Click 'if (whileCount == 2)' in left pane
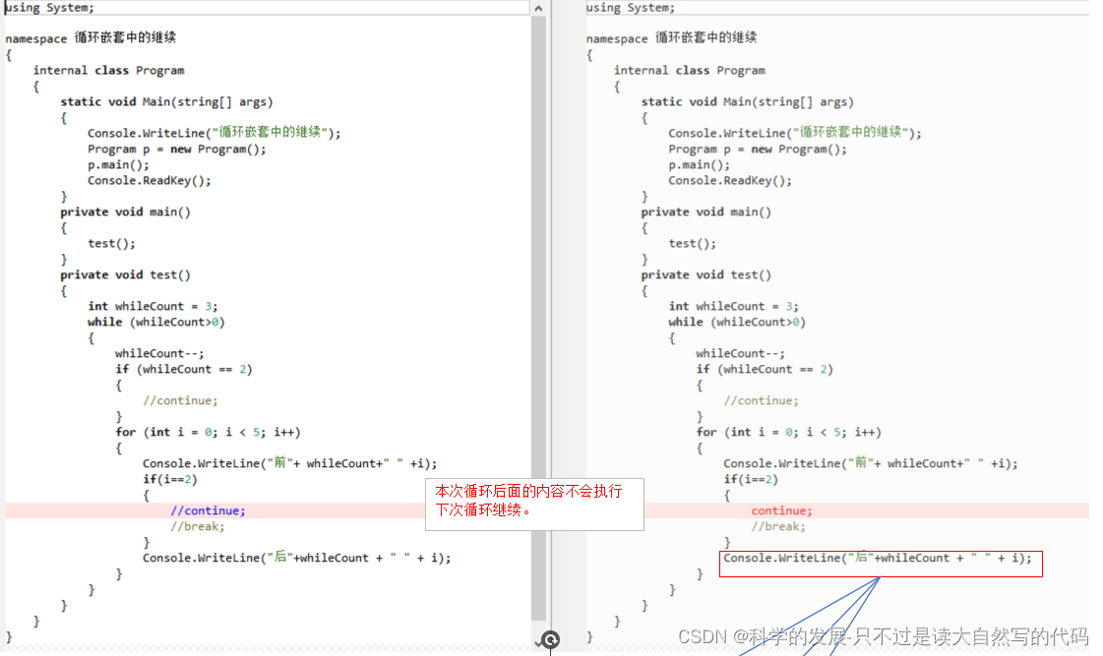This screenshot has height=656, width=1103. pos(184,369)
